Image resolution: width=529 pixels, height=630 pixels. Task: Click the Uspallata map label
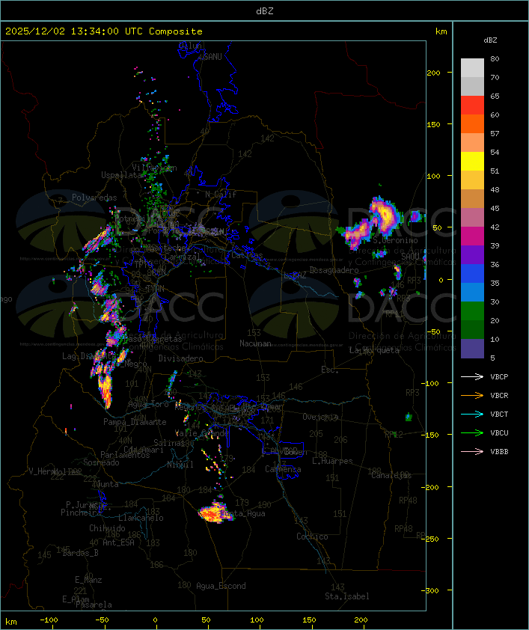[x=121, y=175]
